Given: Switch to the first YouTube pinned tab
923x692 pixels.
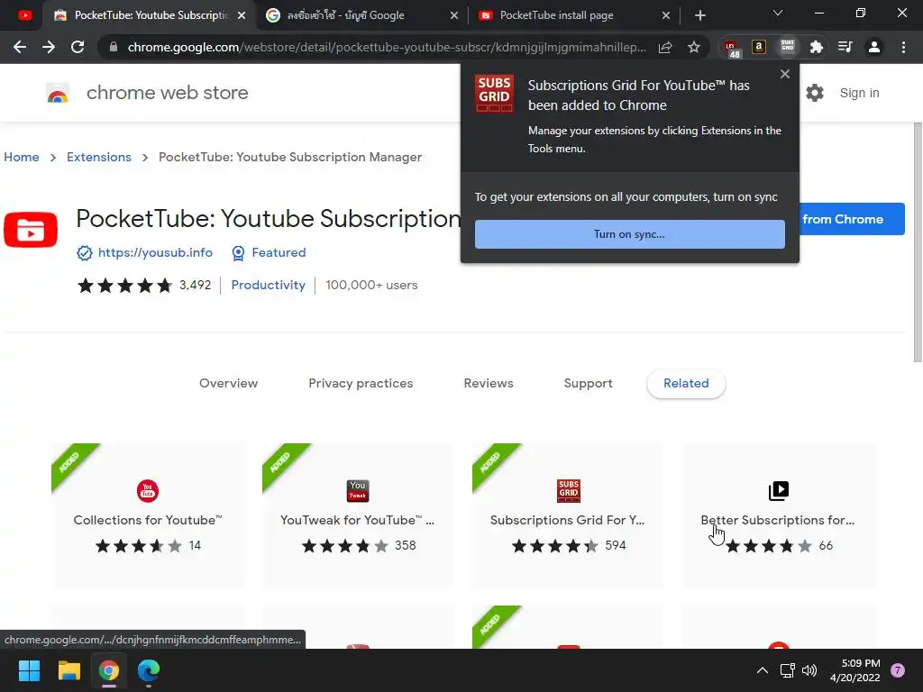Looking at the screenshot, I should tap(24, 15).
